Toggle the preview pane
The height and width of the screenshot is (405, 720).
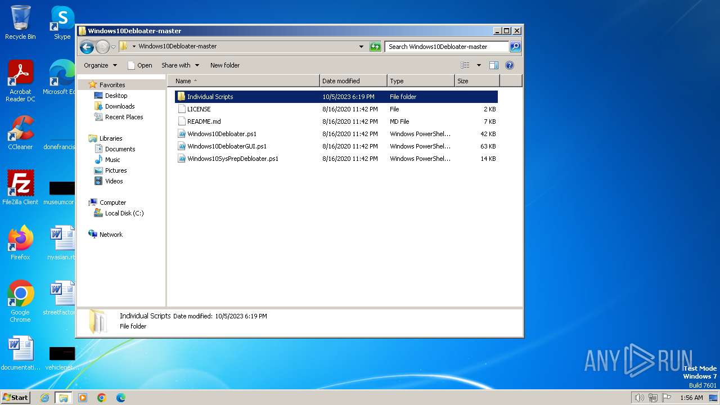494,65
